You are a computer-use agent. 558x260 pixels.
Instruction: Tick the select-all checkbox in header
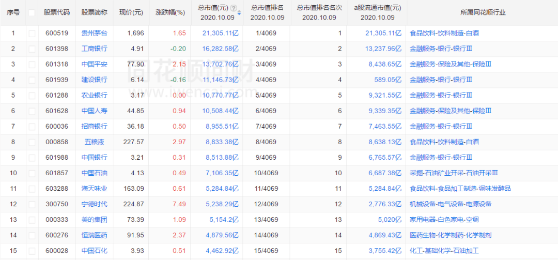[x=32, y=12]
